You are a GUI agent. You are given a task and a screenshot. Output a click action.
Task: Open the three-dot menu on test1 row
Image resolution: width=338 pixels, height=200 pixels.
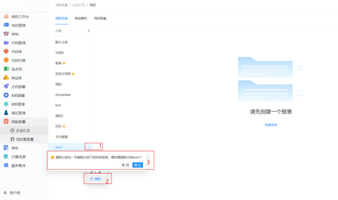click(89, 147)
